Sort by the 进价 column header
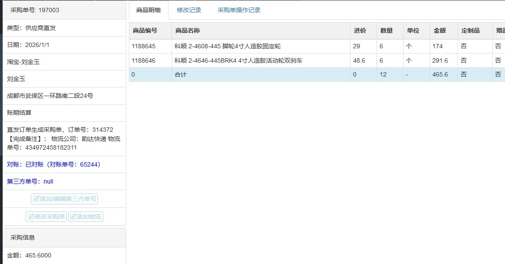The width and height of the screenshot is (505, 264). point(360,30)
